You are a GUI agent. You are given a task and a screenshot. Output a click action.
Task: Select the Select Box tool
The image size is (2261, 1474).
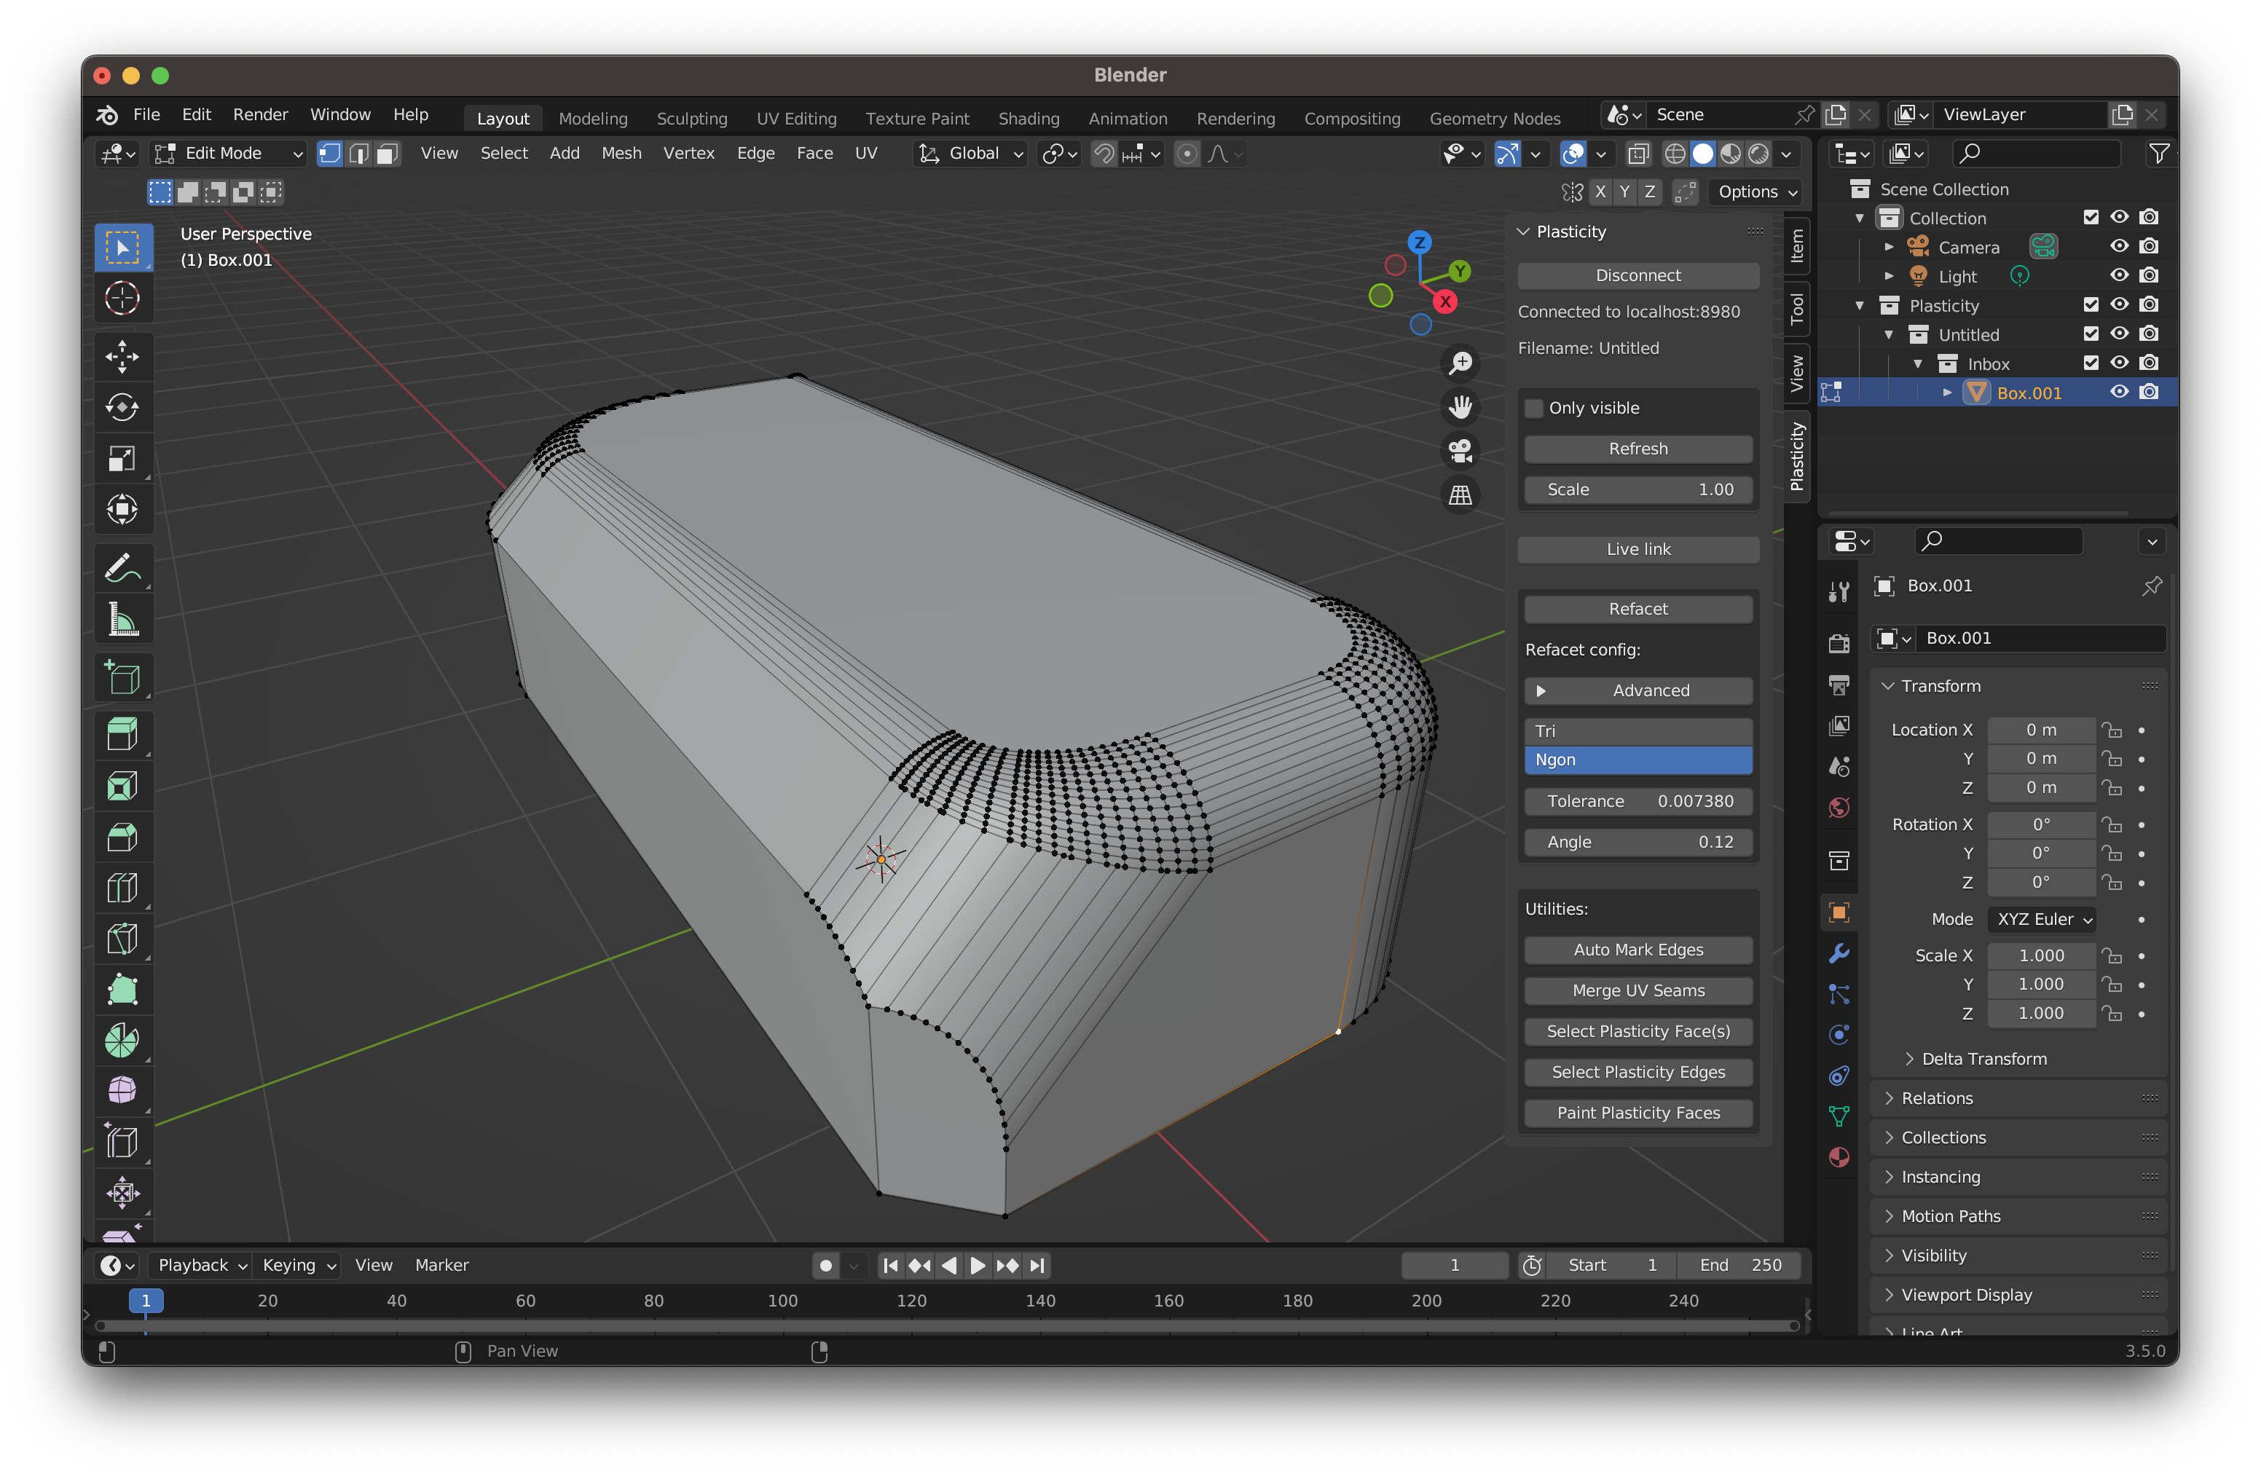[122, 248]
